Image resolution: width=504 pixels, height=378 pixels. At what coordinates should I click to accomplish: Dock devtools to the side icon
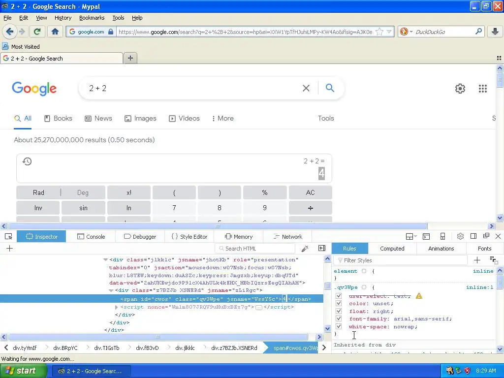click(x=473, y=236)
